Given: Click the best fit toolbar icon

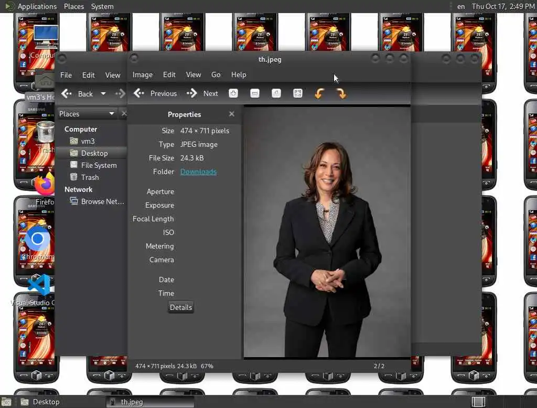Looking at the screenshot, I should click(298, 93).
